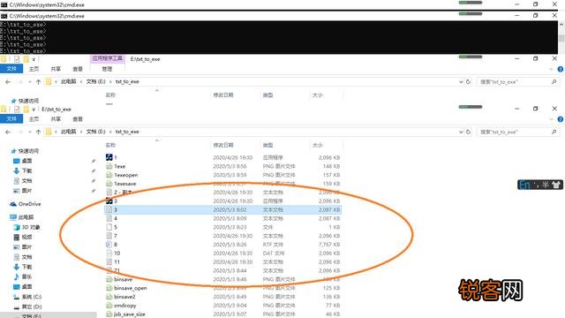Click Up arrow in back Explorer window

(38, 82)
